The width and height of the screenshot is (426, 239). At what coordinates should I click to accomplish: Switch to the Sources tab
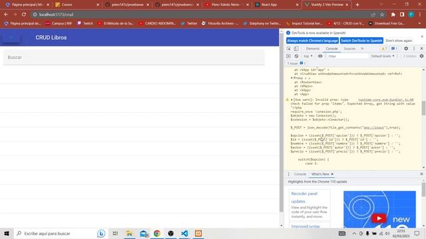tap(349, 48)
